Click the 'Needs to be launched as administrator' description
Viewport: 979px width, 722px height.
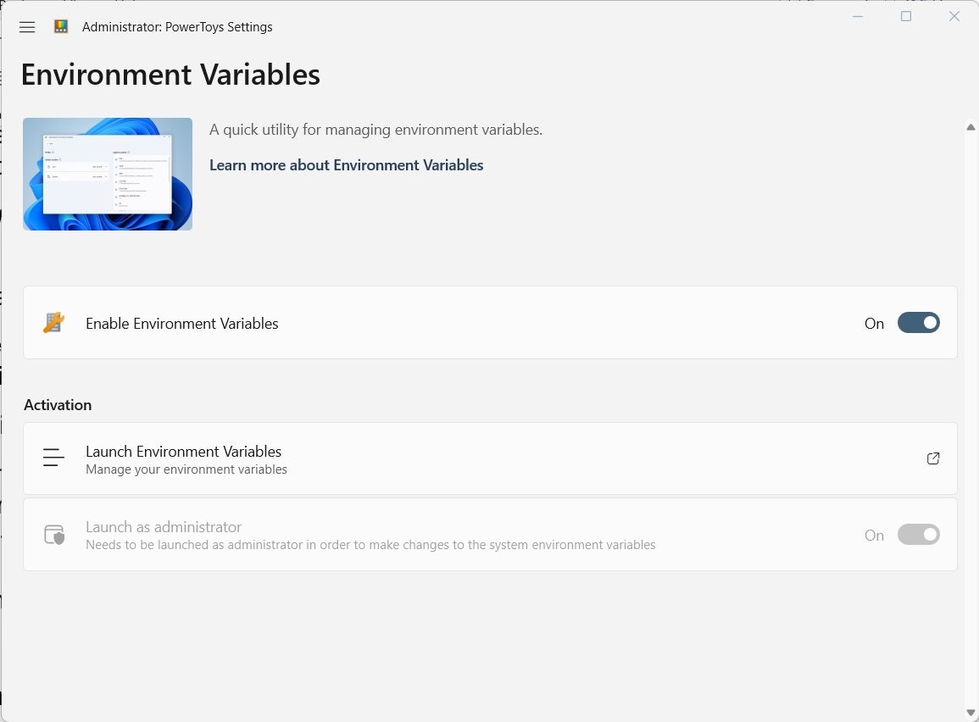[x=370, y=545]
